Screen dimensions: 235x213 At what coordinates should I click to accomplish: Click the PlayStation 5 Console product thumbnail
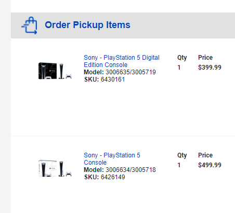[x=55, y=168]
